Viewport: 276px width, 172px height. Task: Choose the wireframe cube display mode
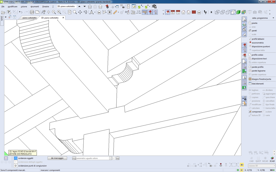217,12
